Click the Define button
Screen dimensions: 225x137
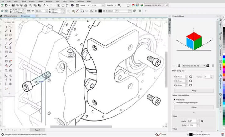(194, 107)
